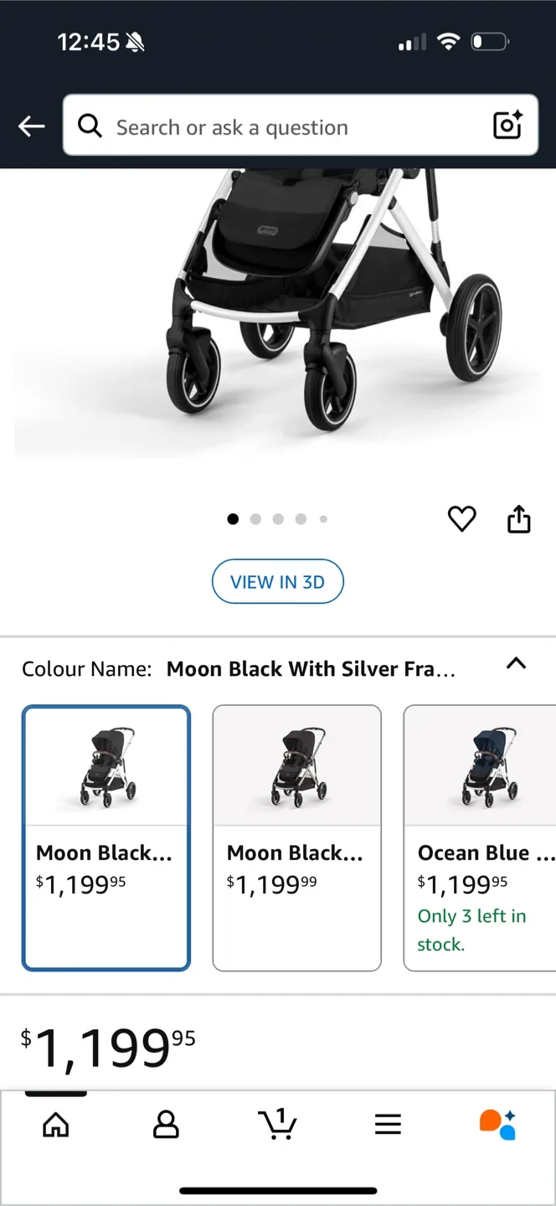Viewport: 556px width, 1206px height.
Task: Jump to the second image carousel dot
Action: [x=255, y=518]
